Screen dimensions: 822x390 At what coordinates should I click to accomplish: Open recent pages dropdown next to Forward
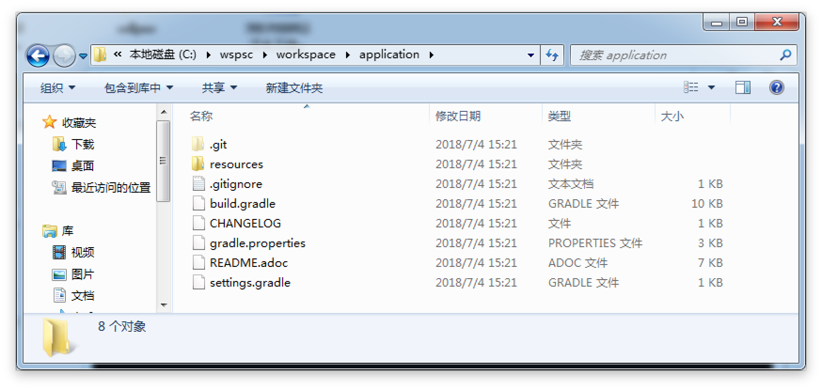(x=83, y=56)
